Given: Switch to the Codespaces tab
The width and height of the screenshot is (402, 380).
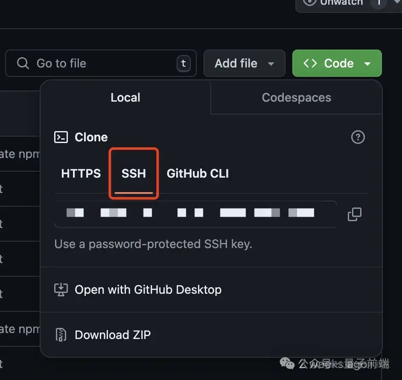Looking at the screenshot, I should pos(296,97).
